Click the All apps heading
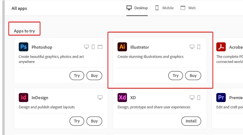Image resolution: width=243 pixels, height=135 pixels. pyautogui.click(x=19, y=8)
